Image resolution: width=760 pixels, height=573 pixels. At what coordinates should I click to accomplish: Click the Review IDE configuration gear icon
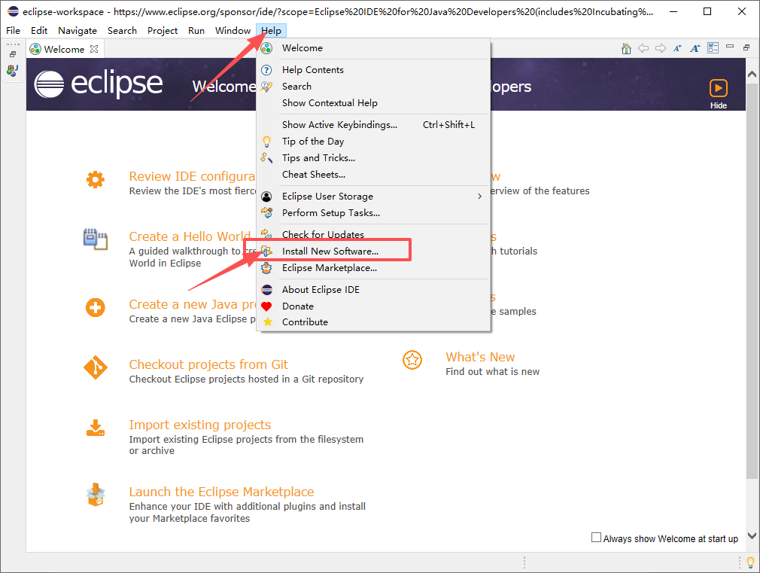(95, 179)
